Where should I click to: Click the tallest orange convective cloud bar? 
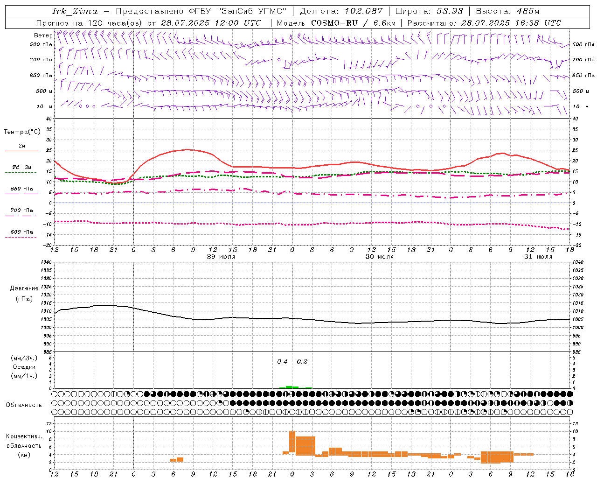pyautogui.click(x=292, y=442)
